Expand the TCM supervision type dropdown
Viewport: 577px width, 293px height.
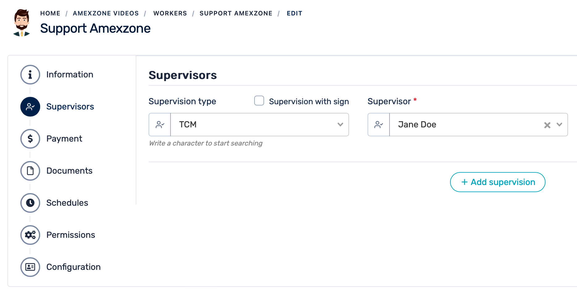(x=340, y=125)
